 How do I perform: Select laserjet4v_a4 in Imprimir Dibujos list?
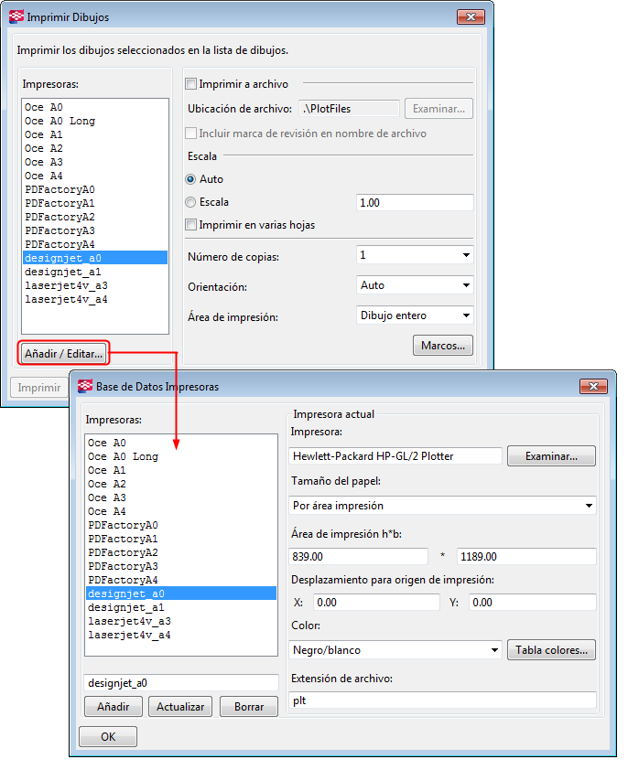coord(95,300)
